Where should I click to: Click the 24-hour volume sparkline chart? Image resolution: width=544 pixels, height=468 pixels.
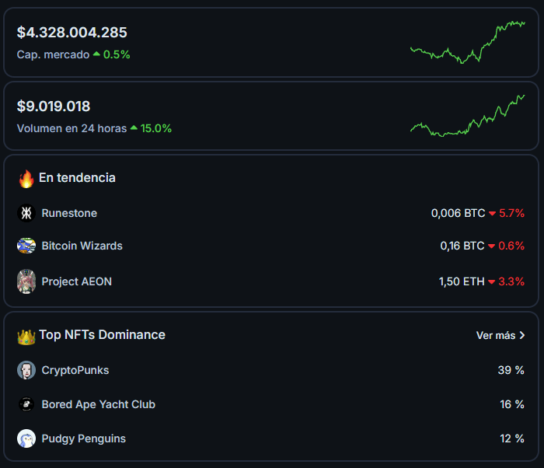click(x=468, y=116)
